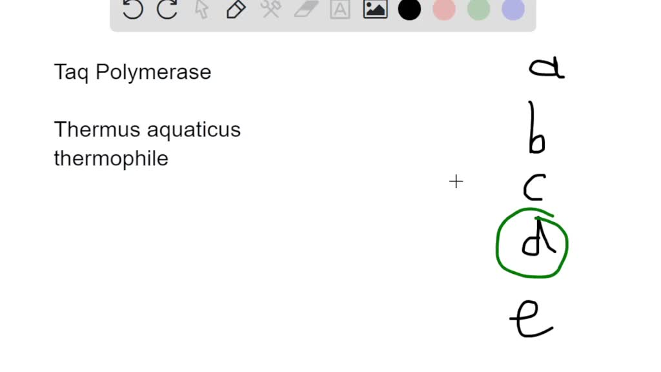This screenshot has height=372, width=661.
Task: Switch to the Eraser tool
Action: click(x=305, y=10)
